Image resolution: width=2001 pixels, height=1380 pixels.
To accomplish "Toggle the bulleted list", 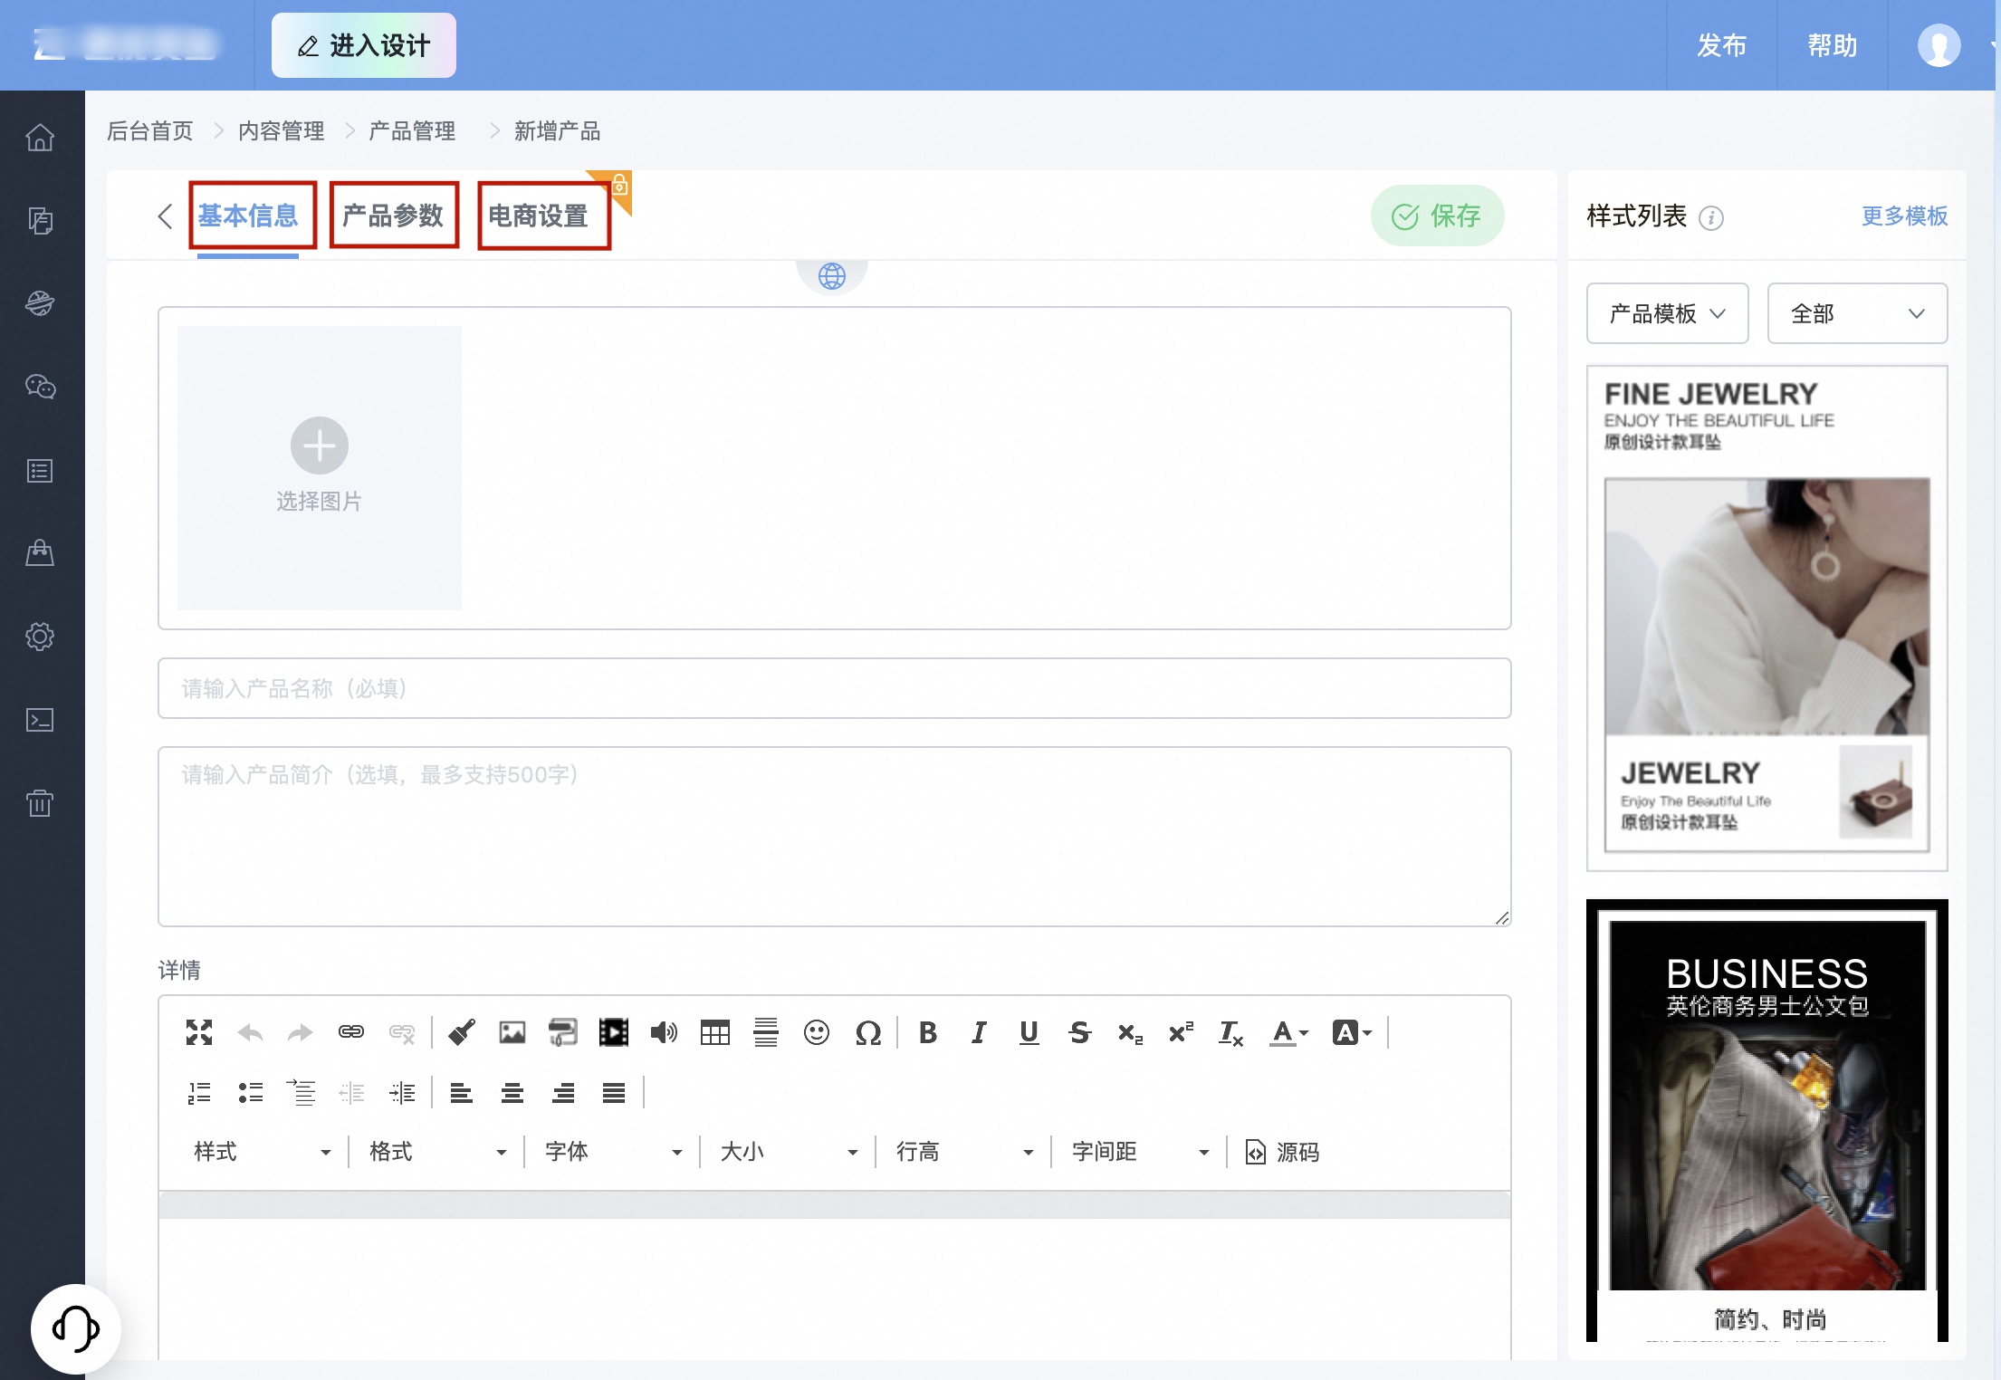I will [x=250, y=1093].
